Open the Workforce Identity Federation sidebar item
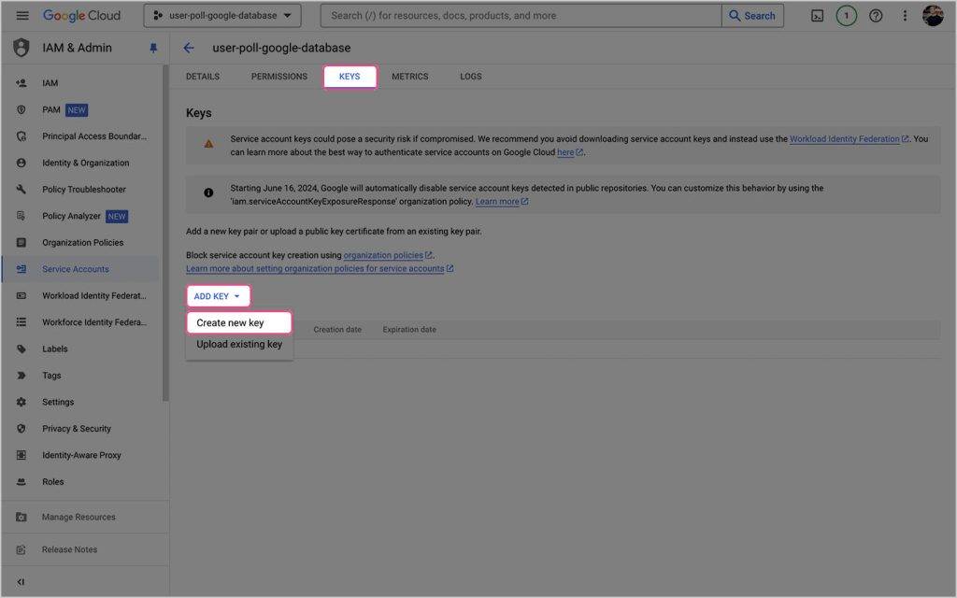 tap(94, 322)
